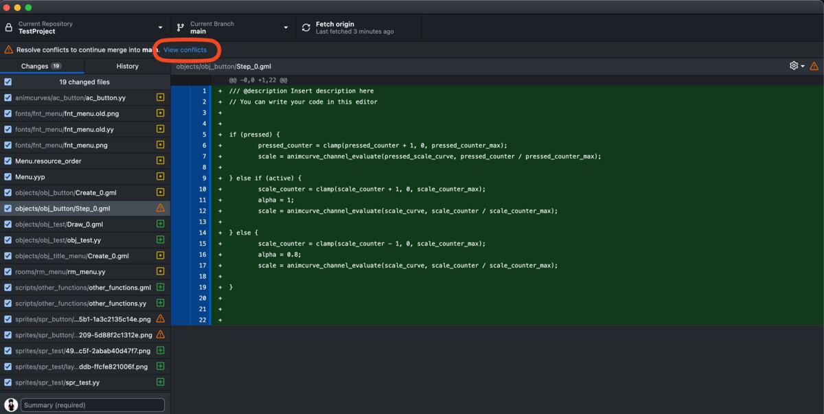Open the diff settings gear dropdown
This screenshot has height=414, width=824.
797,66
